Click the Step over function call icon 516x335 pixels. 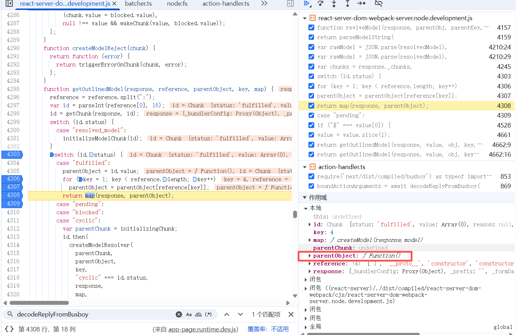tap(320, 4)
